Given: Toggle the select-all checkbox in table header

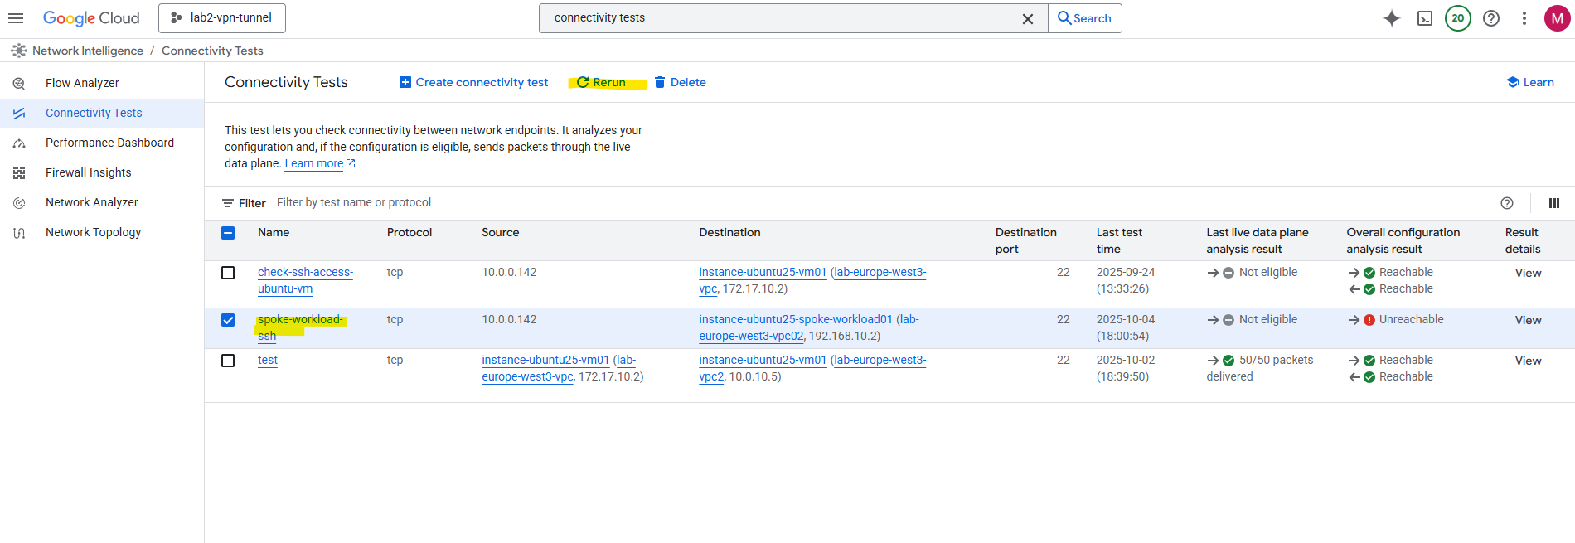Looking at the screenshot, I should (228, 233).
